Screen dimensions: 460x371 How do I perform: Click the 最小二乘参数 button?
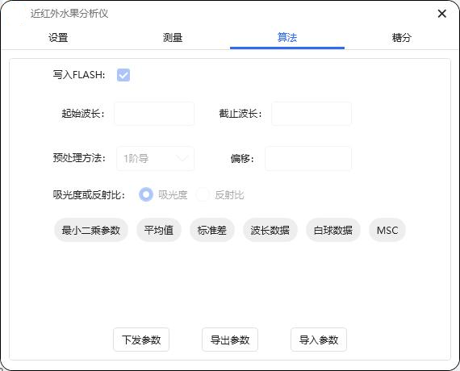91,230
